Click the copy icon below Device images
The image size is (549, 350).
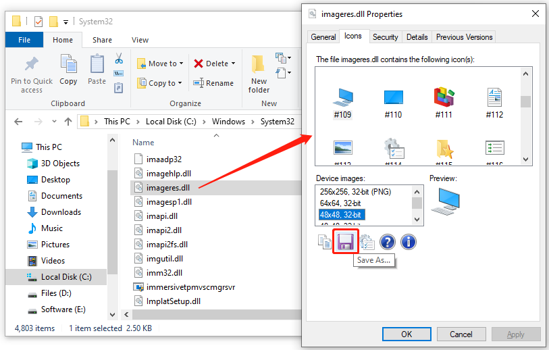tap(325, 242)
